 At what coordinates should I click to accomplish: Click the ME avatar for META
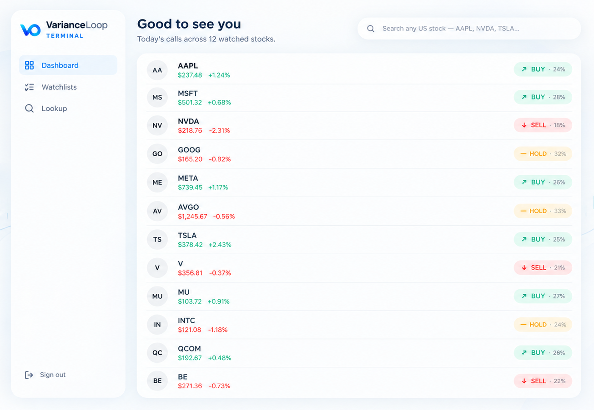click(157, 182)
